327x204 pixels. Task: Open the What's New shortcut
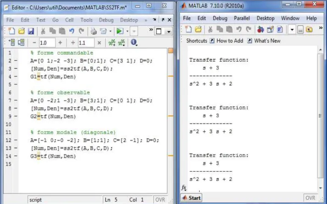(x=264, y=41)
